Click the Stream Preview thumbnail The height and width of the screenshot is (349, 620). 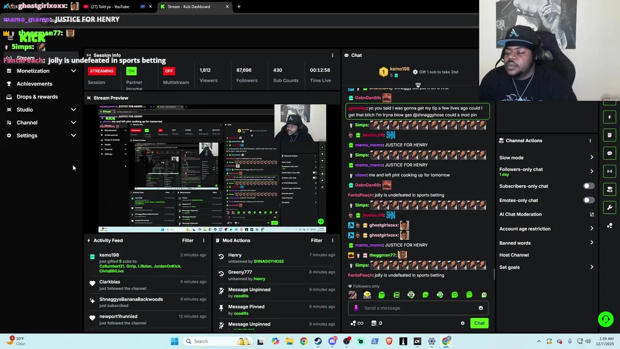(212, 168)
